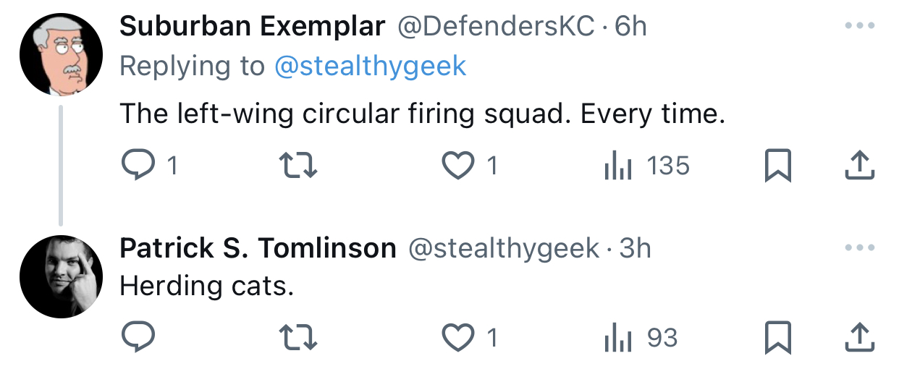View analytics showing 93 views
Viewport: 899px width, 369px height.
pos(641,337)
